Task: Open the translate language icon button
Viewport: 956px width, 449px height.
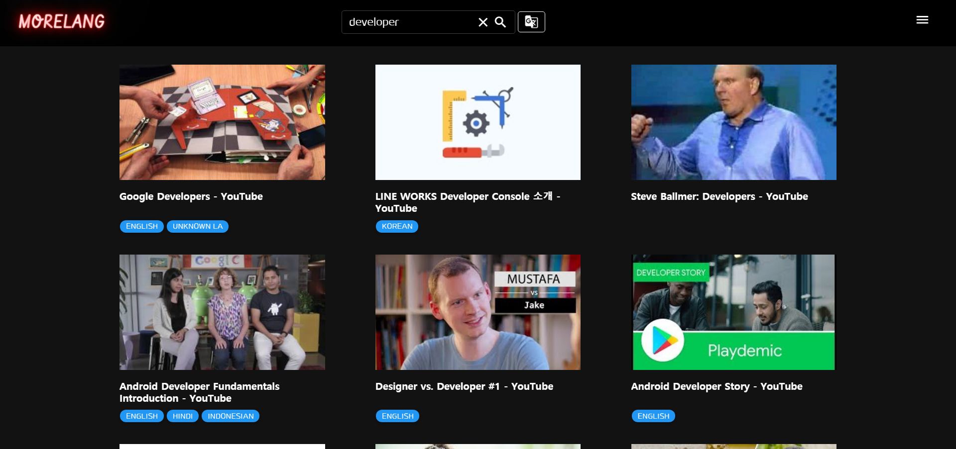Action: click(x=531, y=22)
